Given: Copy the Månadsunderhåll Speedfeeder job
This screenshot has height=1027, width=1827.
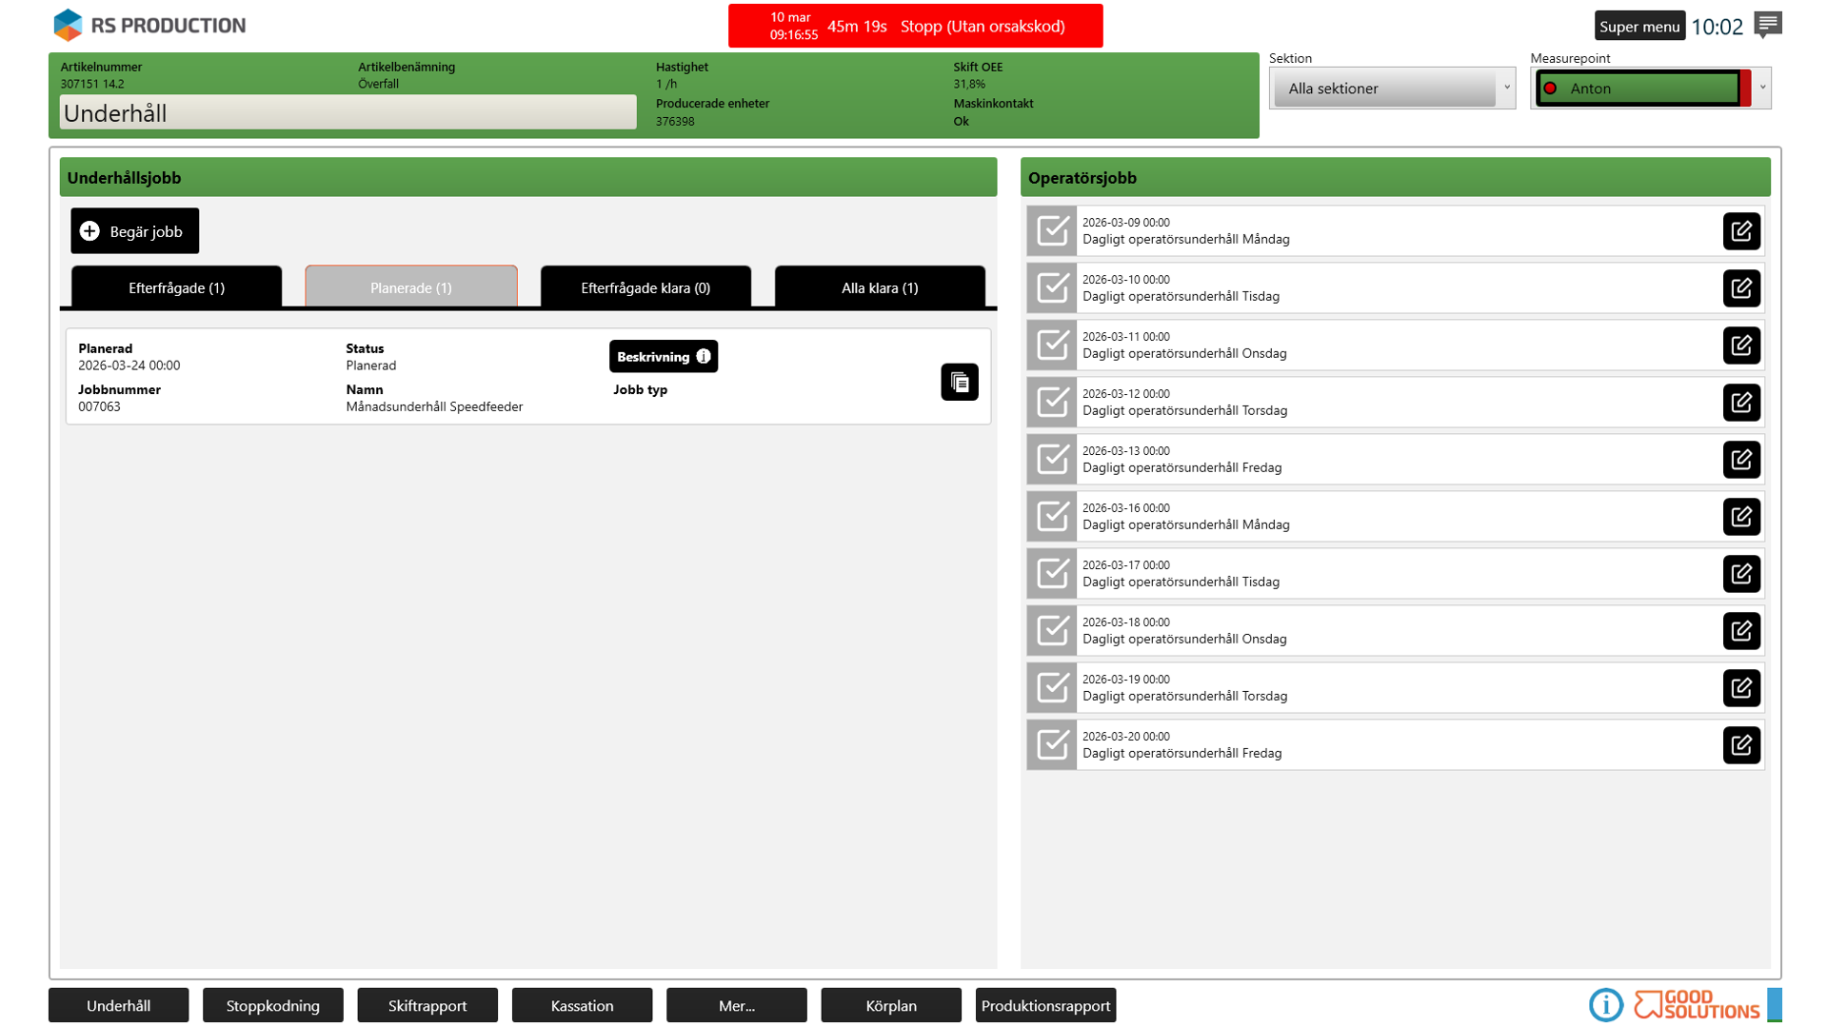Looking at the screenshot, I should click(959, 383).
